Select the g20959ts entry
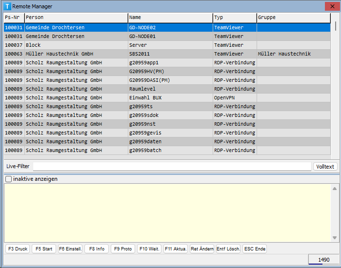The width and height of the screenshot is (341, 268). 167,106
